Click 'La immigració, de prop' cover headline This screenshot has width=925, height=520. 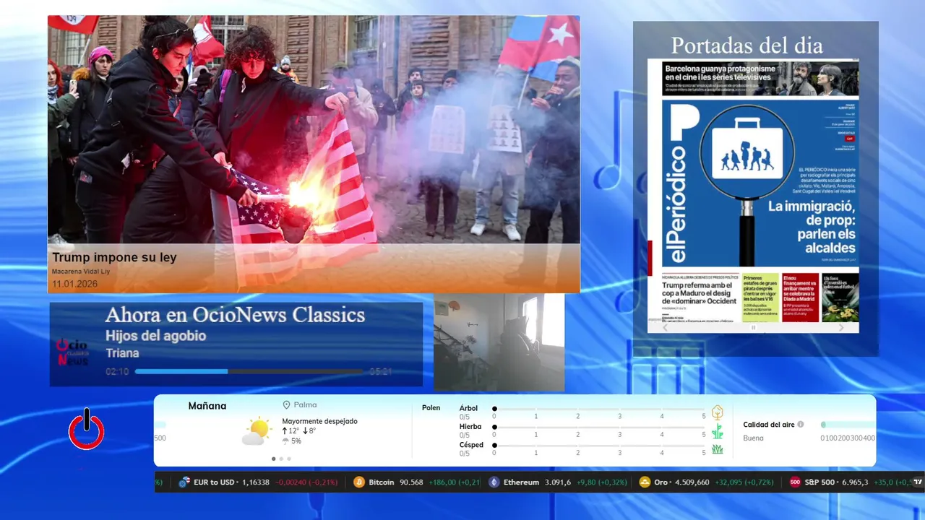[x=812, y=227]
